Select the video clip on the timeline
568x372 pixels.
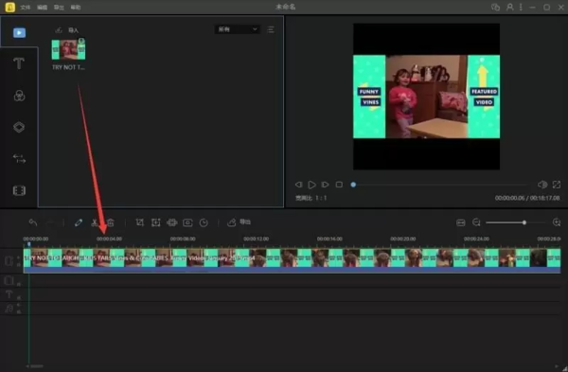[x=292, y=260]
